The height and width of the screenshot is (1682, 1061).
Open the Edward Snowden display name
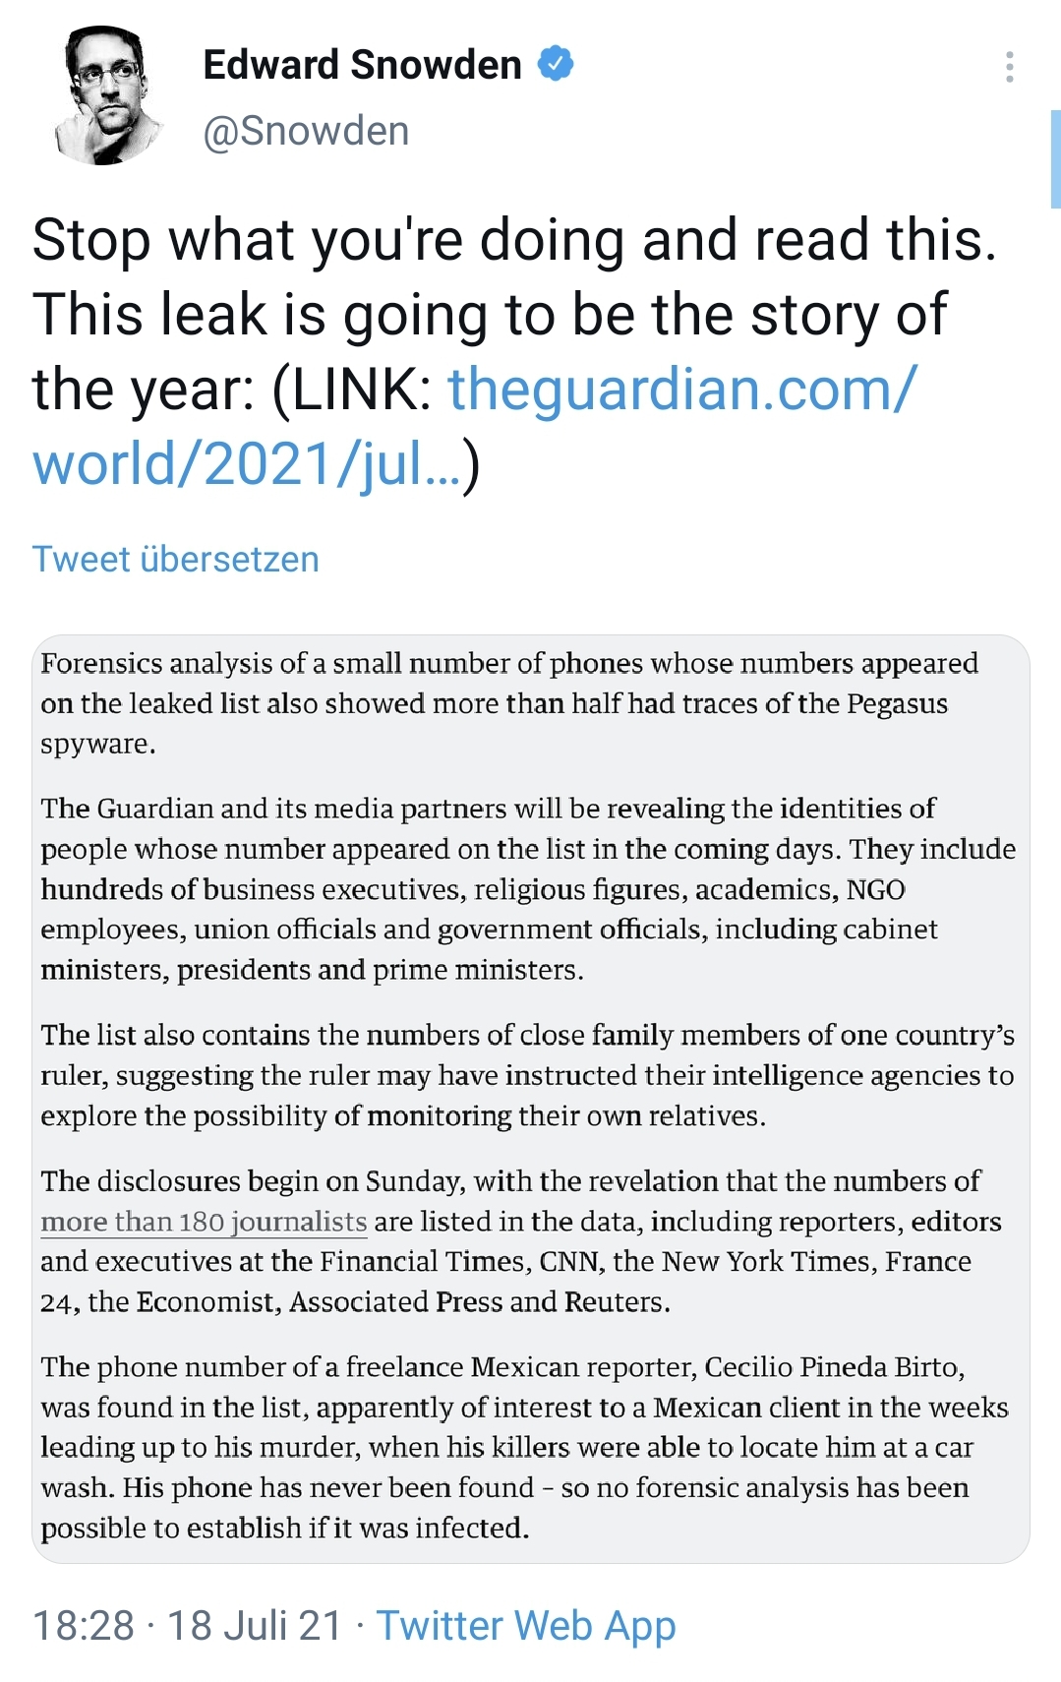pyautogui.click(x=362, y=65)
